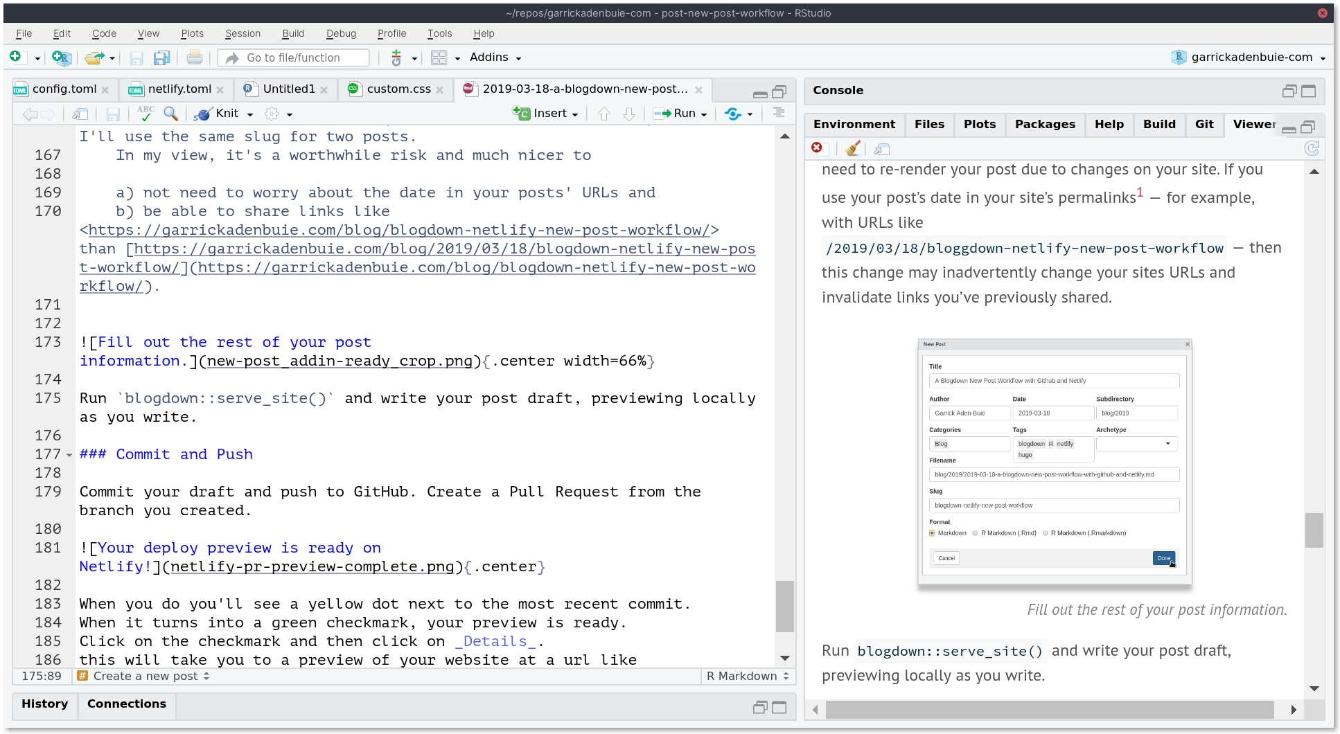Switch to the Git tab
The height and width of the screenshot is (734, 1340).
coord(1204,124)
